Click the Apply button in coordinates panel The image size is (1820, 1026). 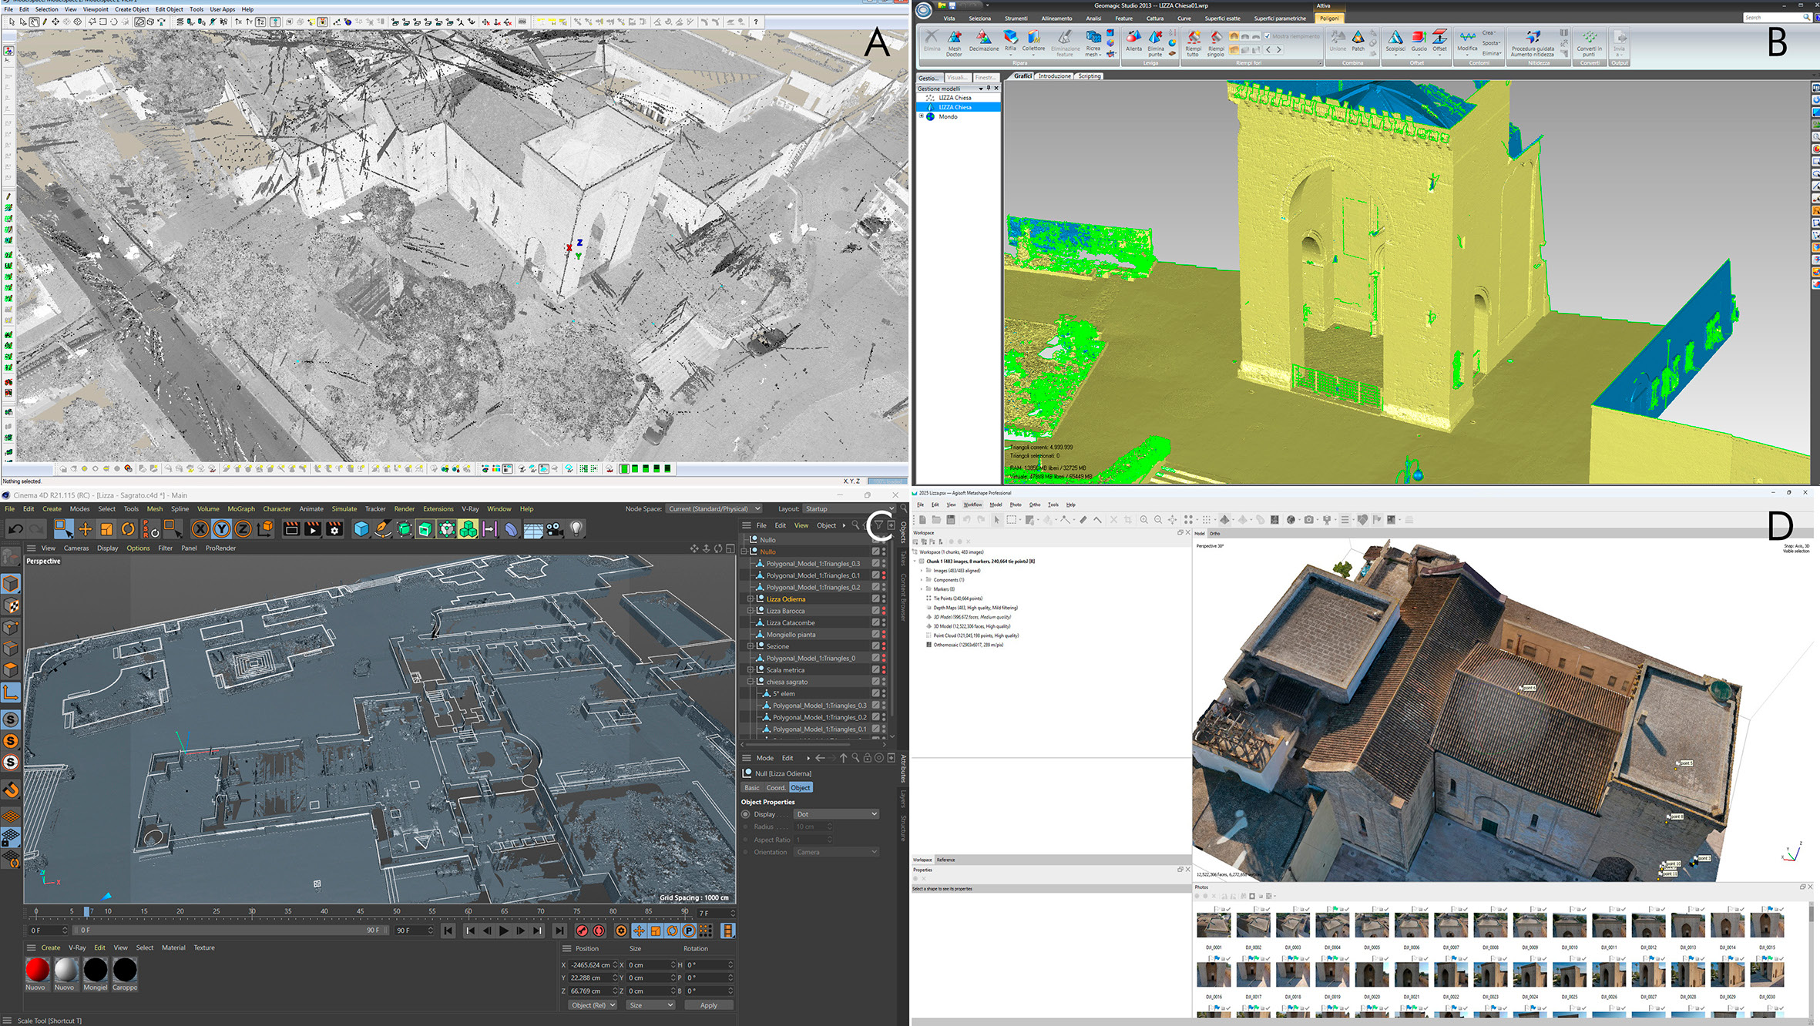(709, 1005)
